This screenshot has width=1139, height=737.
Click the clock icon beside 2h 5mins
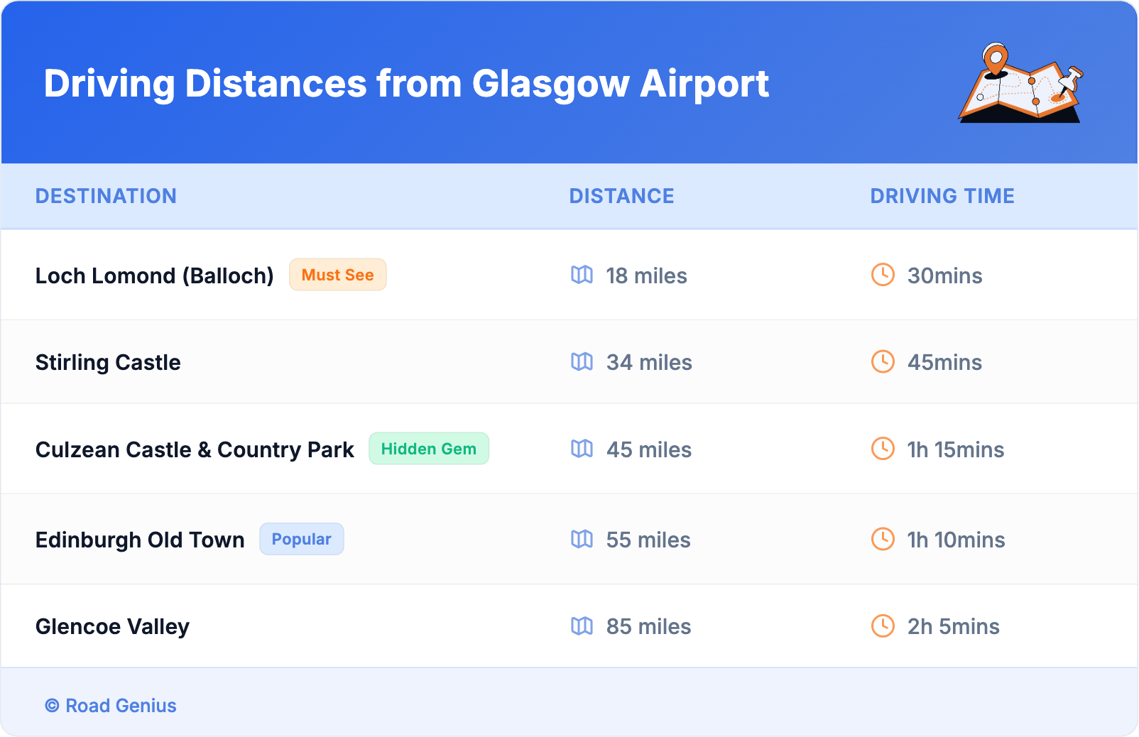[883, 626]
